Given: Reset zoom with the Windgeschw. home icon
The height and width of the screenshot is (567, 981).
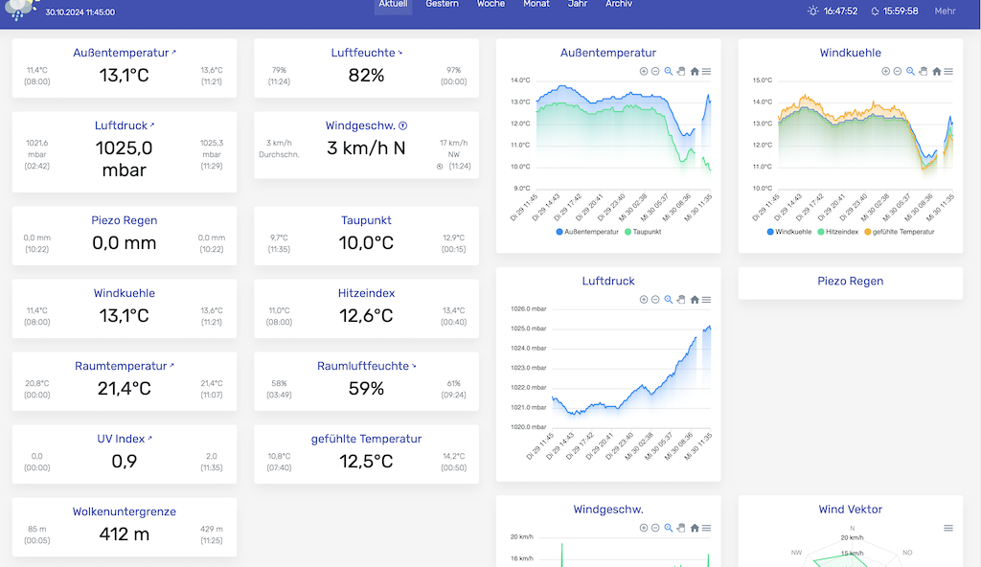Looking at the screenshot, I should [695, 528].
